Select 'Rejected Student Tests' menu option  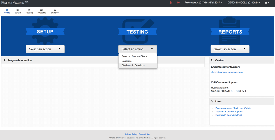[x=134, y=56]
